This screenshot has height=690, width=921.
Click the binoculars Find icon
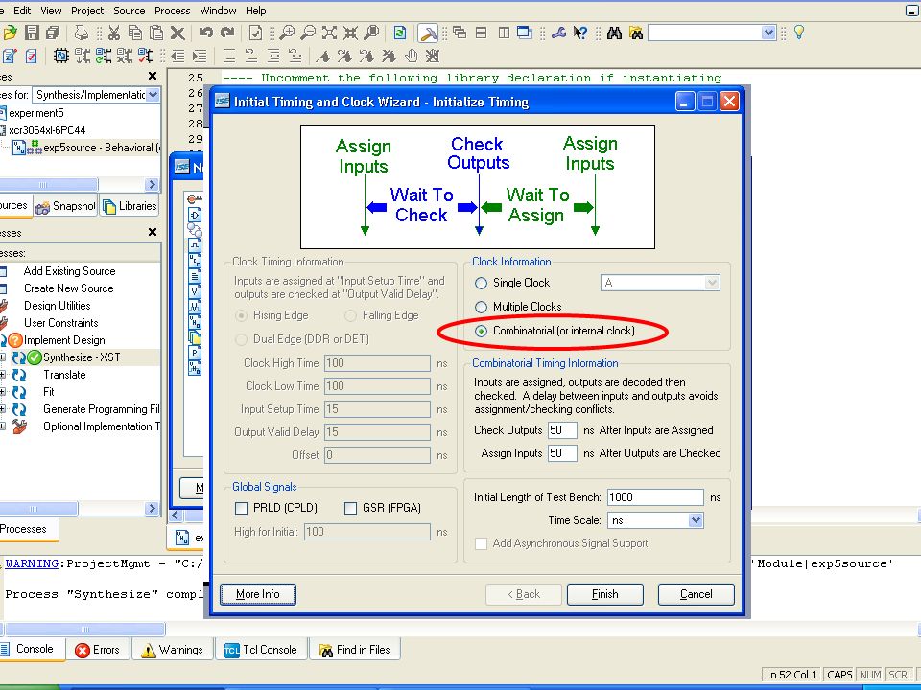(x=614, y=33)
